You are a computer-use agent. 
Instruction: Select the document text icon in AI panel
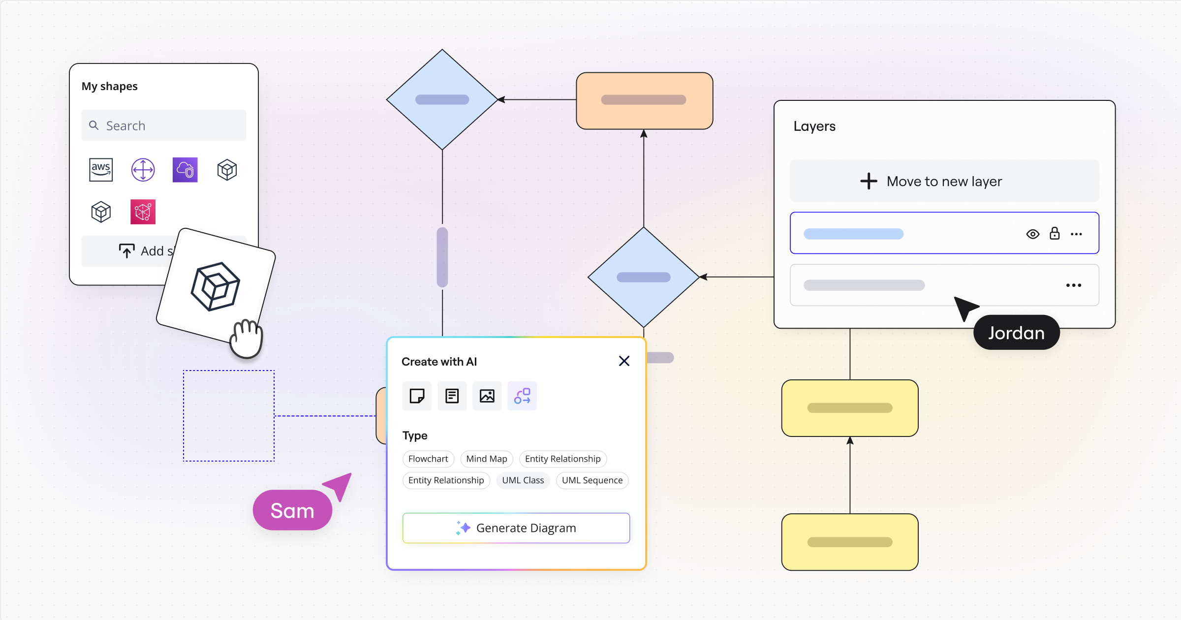452,396
